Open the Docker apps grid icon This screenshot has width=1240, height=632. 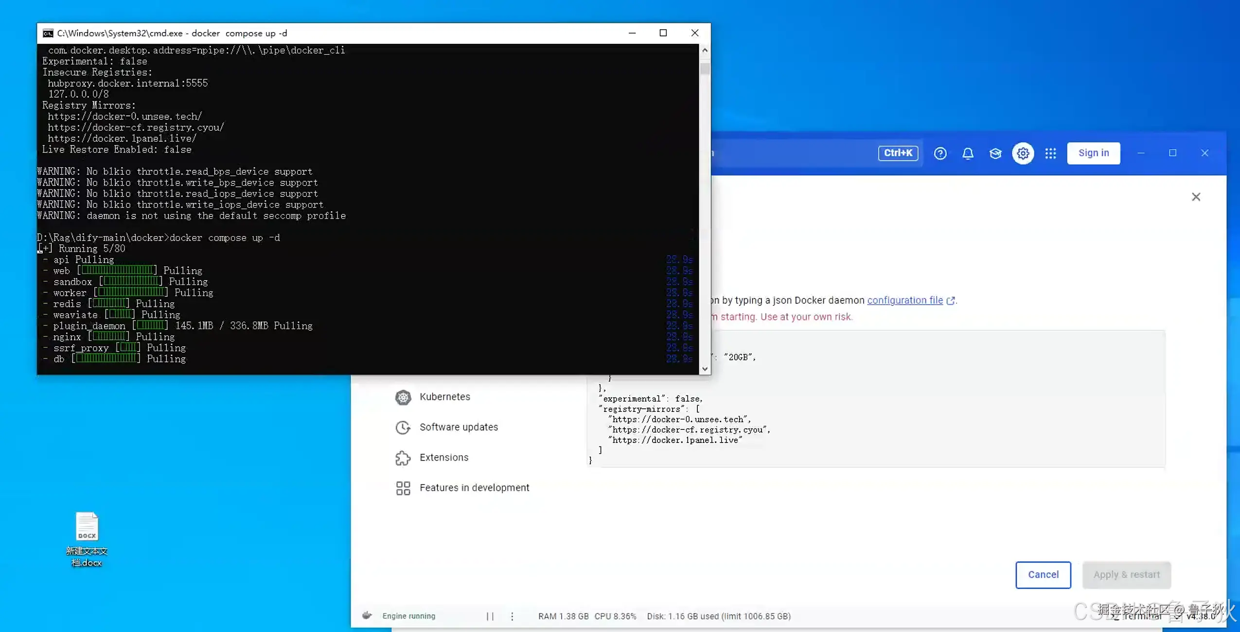pyautogui.click(x=1050, y=154)
